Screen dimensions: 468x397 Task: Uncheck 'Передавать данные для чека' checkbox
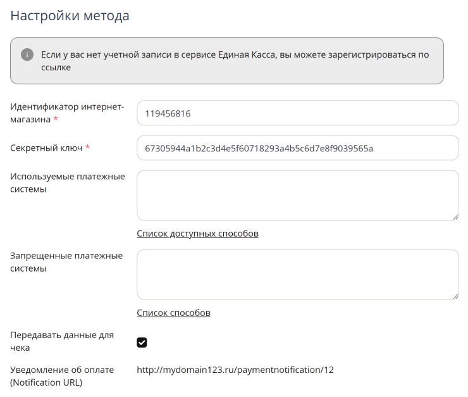(x=142, y=343)
